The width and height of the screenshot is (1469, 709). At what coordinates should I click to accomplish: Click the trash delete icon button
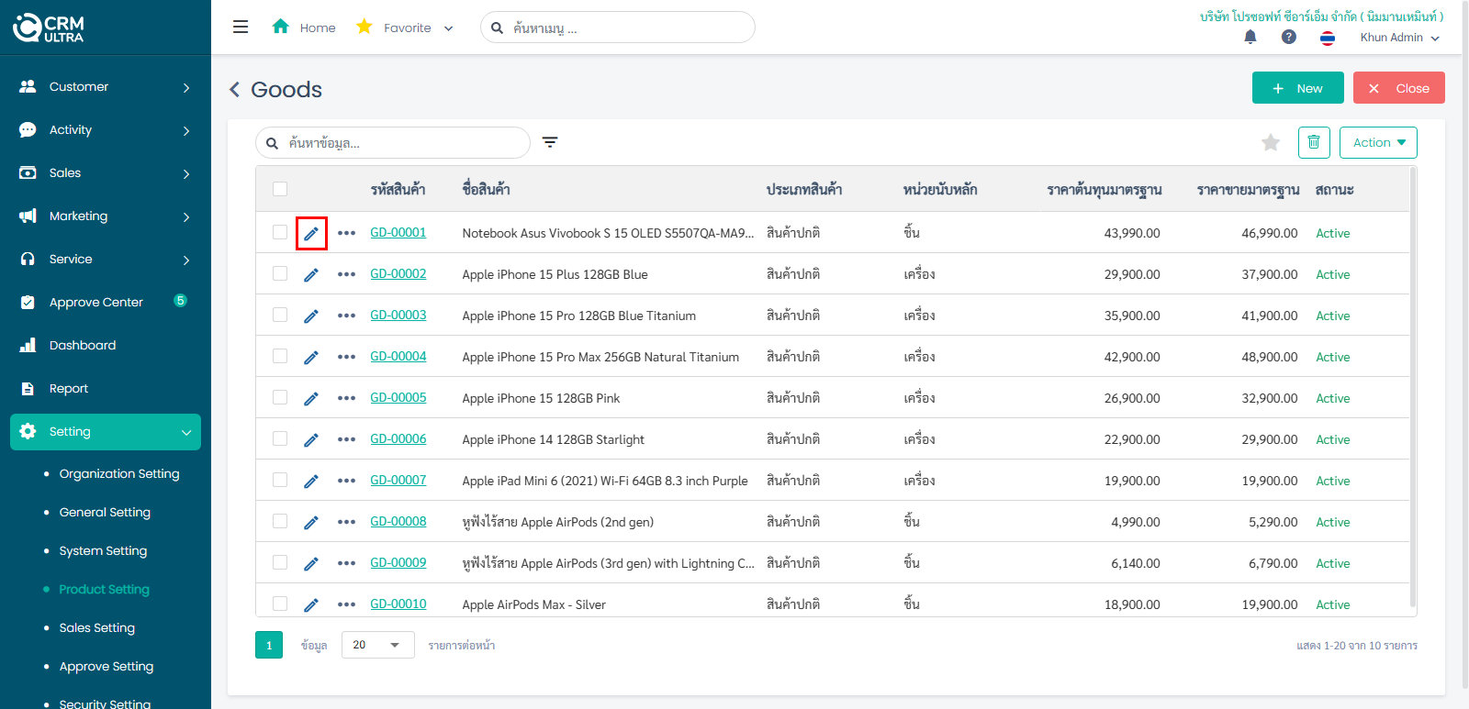tap(1314, 142)
